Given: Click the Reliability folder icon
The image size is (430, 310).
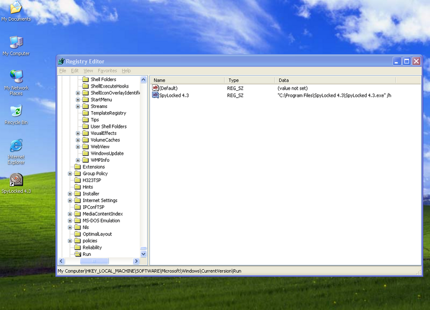Looking at the screenshot, I should coord(77,247).
